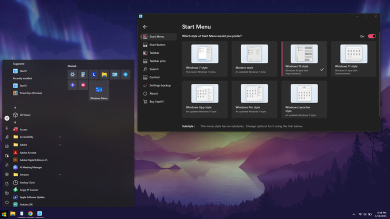Viewport: 390px width, 219px height.
Task: Open the pinned Calculator tile
Action: 83,74
